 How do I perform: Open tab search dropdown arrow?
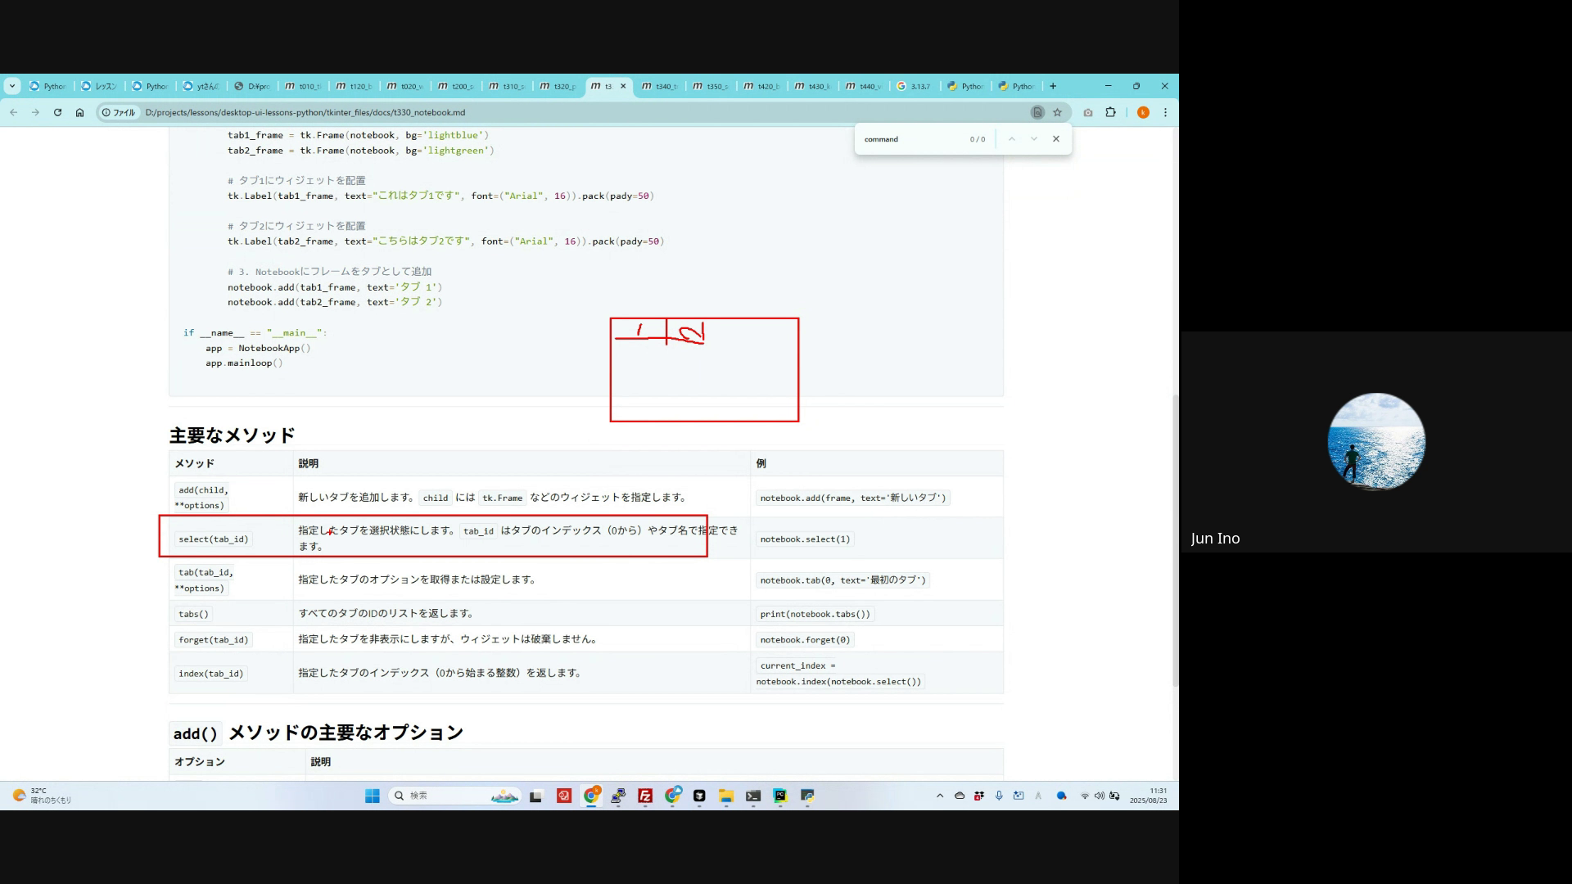(x=11, y=86)
